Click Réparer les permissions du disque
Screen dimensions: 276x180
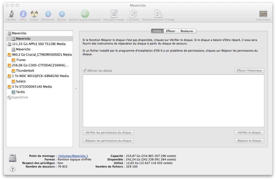click(108, 141)
